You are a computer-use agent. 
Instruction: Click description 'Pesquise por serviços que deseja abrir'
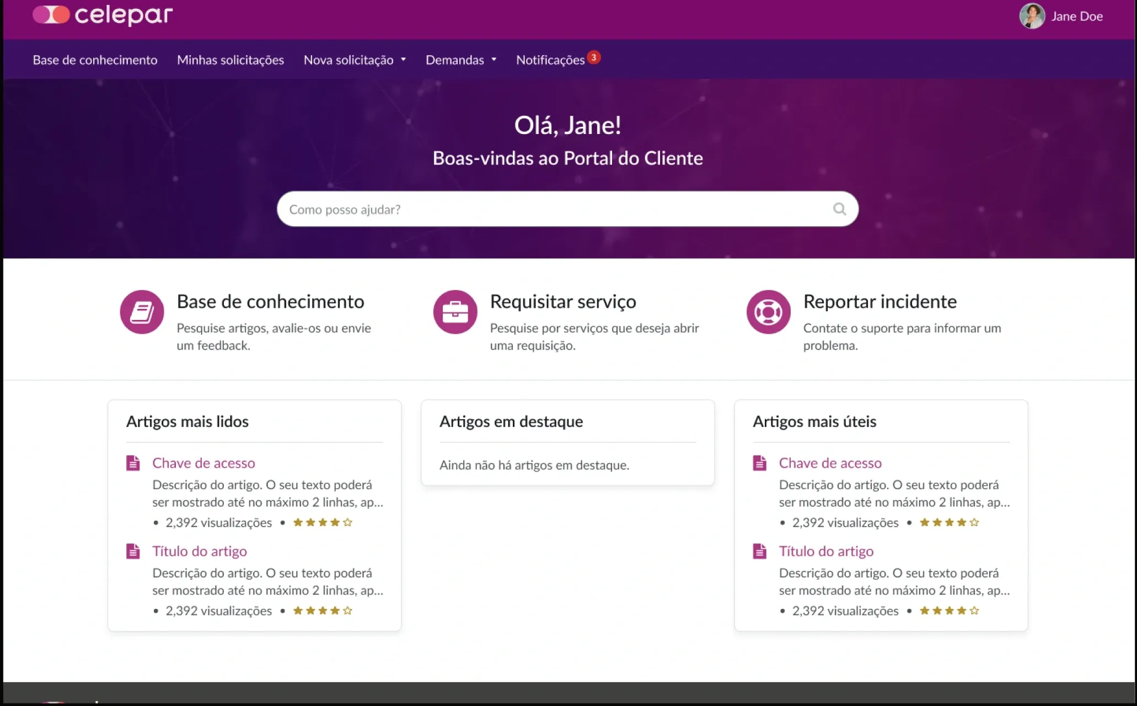point(594,328)
